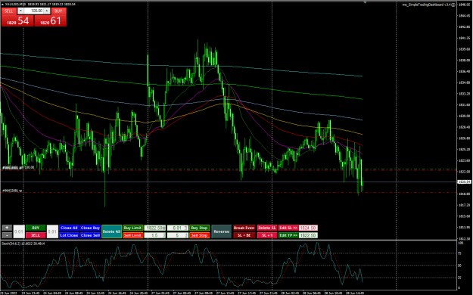Click the Lot Close button

(x=69, y=235)
